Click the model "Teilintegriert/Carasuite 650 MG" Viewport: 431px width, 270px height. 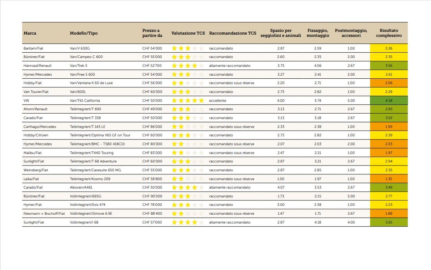96,170
